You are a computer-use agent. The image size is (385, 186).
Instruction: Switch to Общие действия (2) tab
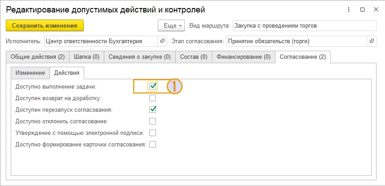tap(37, 57)
